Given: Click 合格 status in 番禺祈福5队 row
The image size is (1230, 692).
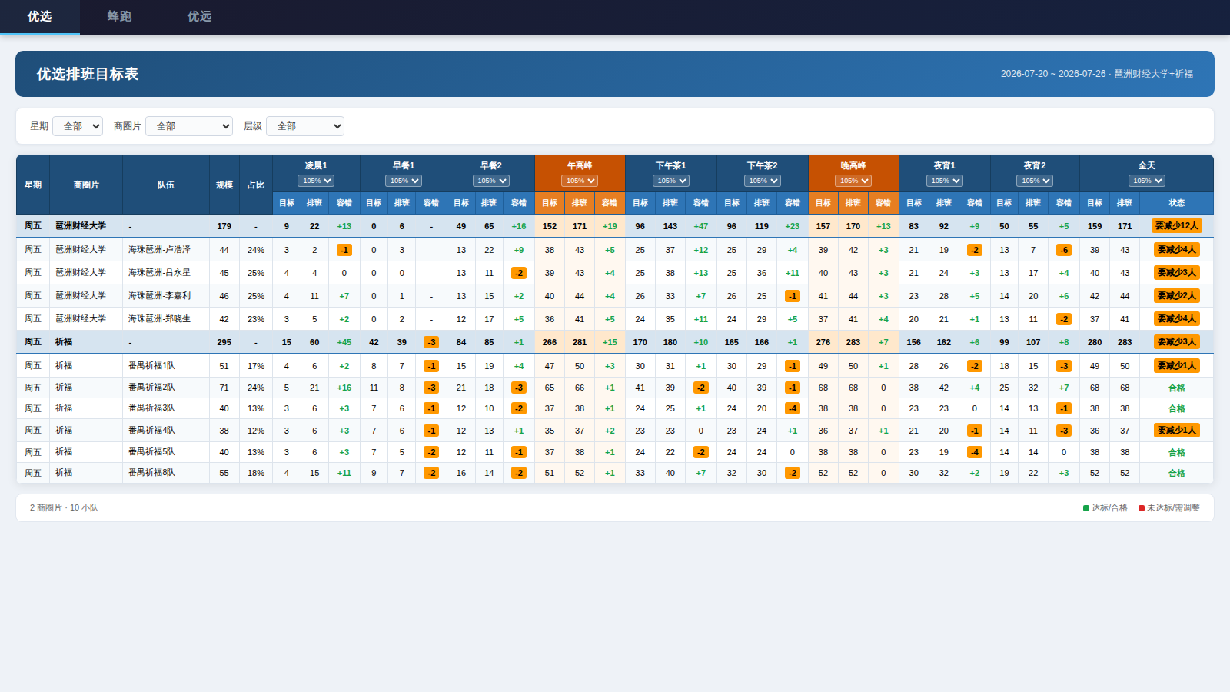Looking at the screenshot, I should (1177, 453).
